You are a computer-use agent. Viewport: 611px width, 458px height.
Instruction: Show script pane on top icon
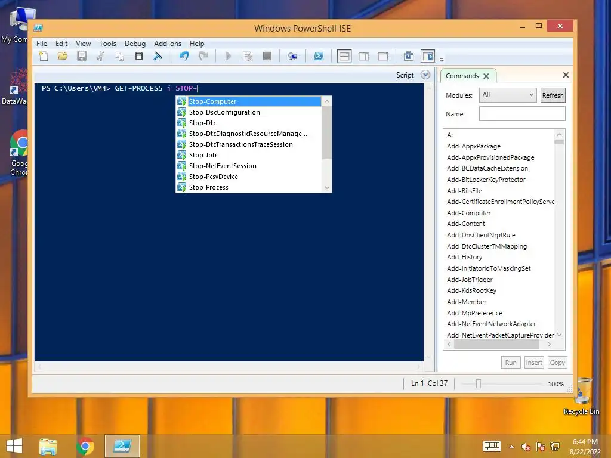tap(344, 57)
